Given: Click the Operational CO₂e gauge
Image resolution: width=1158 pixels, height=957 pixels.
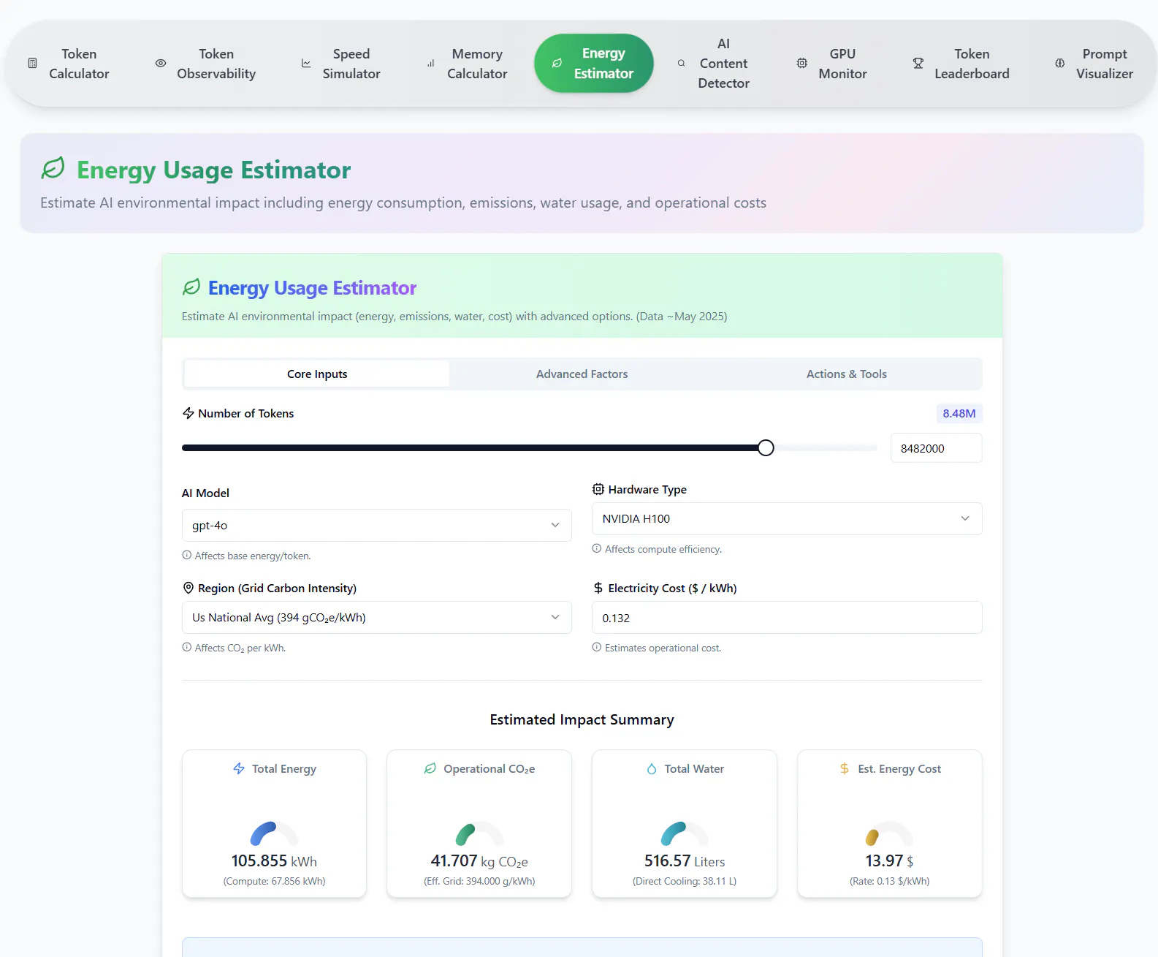Looking at the screenshot, I should [x=479, y=833].
